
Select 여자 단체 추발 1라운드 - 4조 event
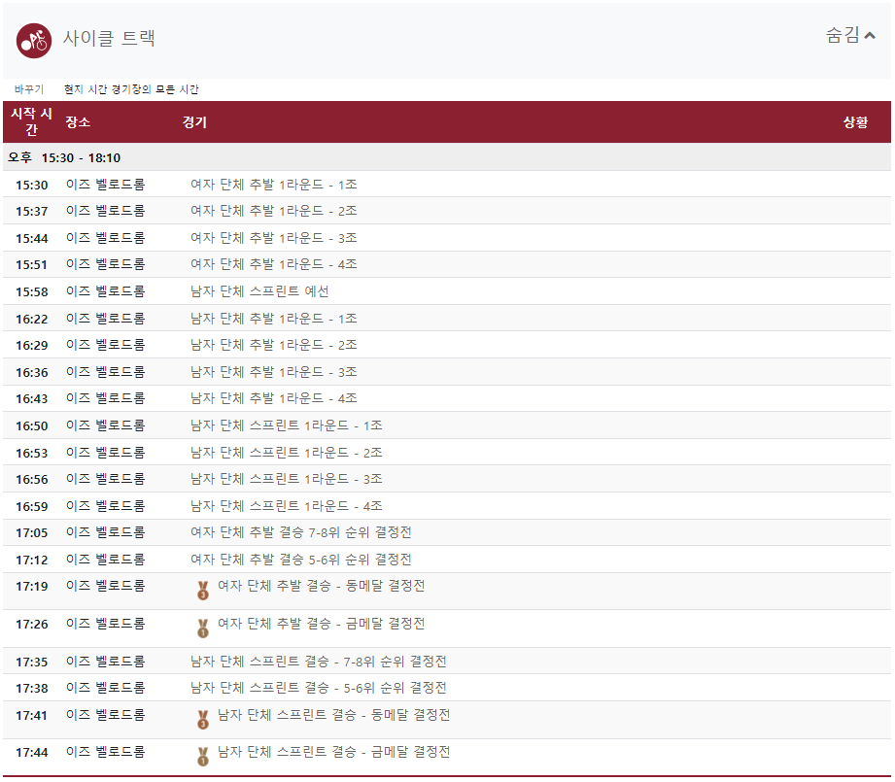click(x=273, y=263)
